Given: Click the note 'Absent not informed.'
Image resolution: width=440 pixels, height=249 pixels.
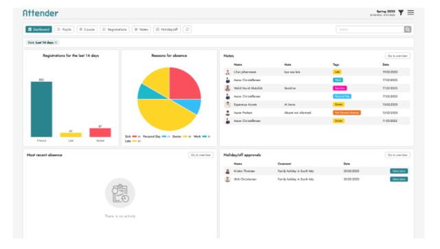Looking at the screenshot, I should click(x=298, y=113).
